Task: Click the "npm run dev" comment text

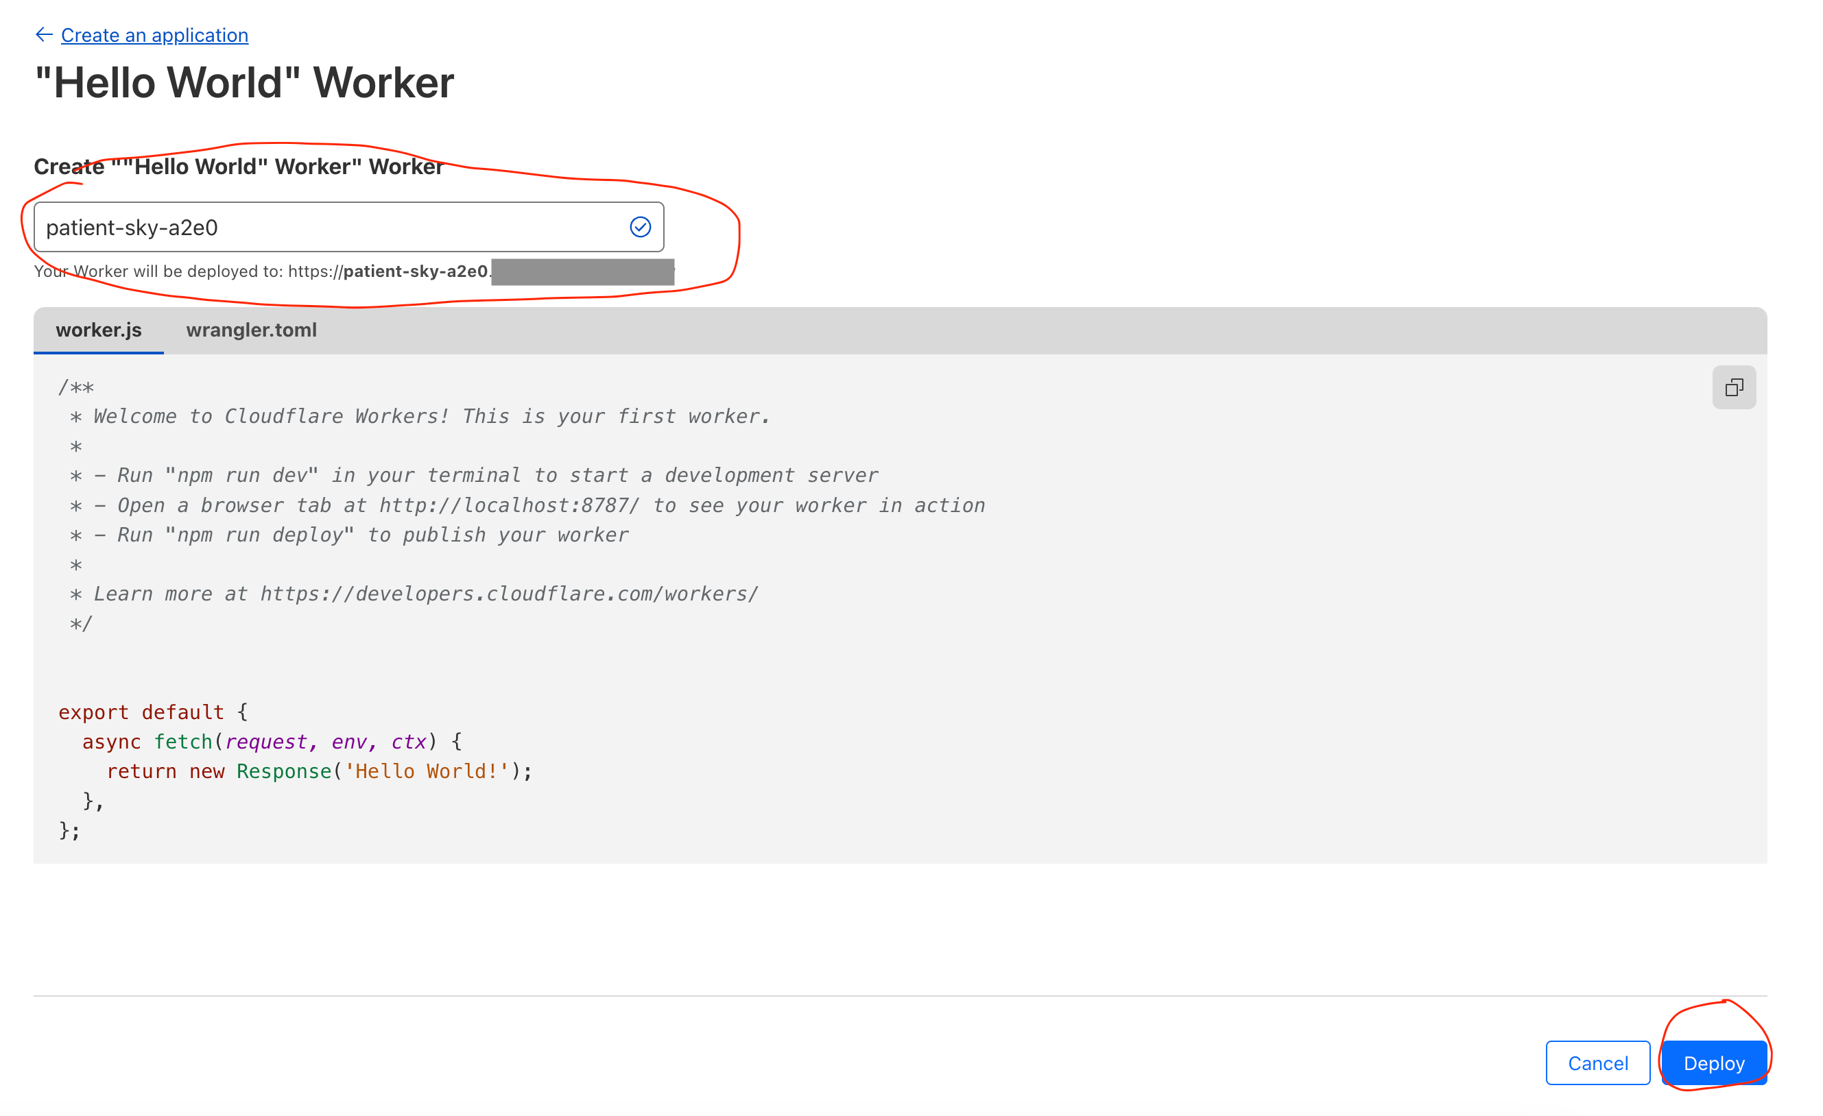Action: pos(241,476)
